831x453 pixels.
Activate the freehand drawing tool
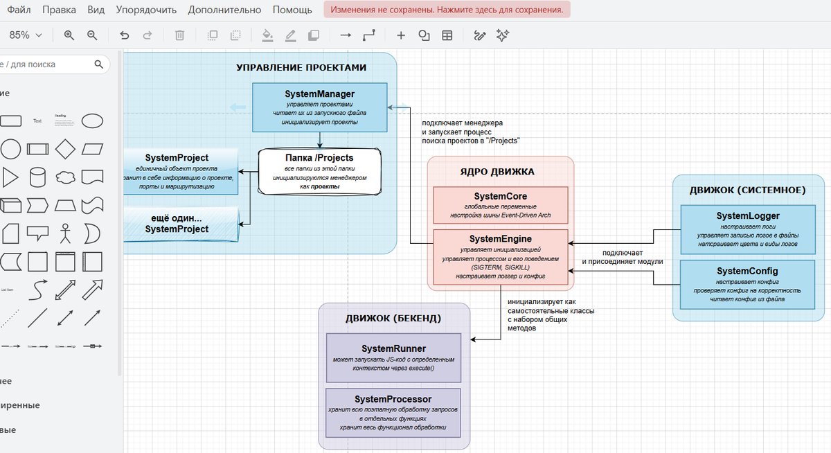479,35
